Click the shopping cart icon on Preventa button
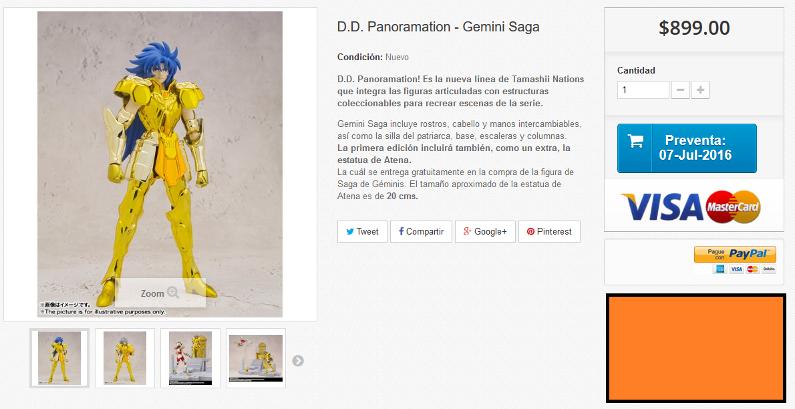 click(635, 140)
